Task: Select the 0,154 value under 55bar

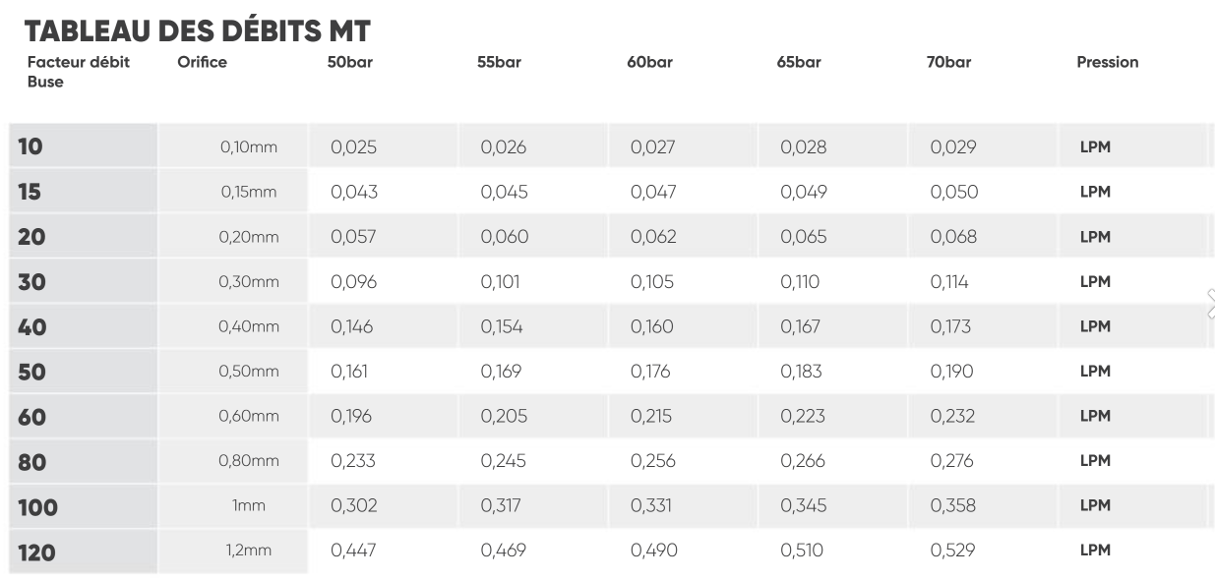Action: click(504, 326)
